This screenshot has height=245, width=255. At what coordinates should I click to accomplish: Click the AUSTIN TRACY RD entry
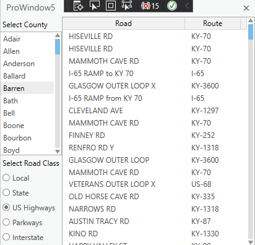pos(99,221)
